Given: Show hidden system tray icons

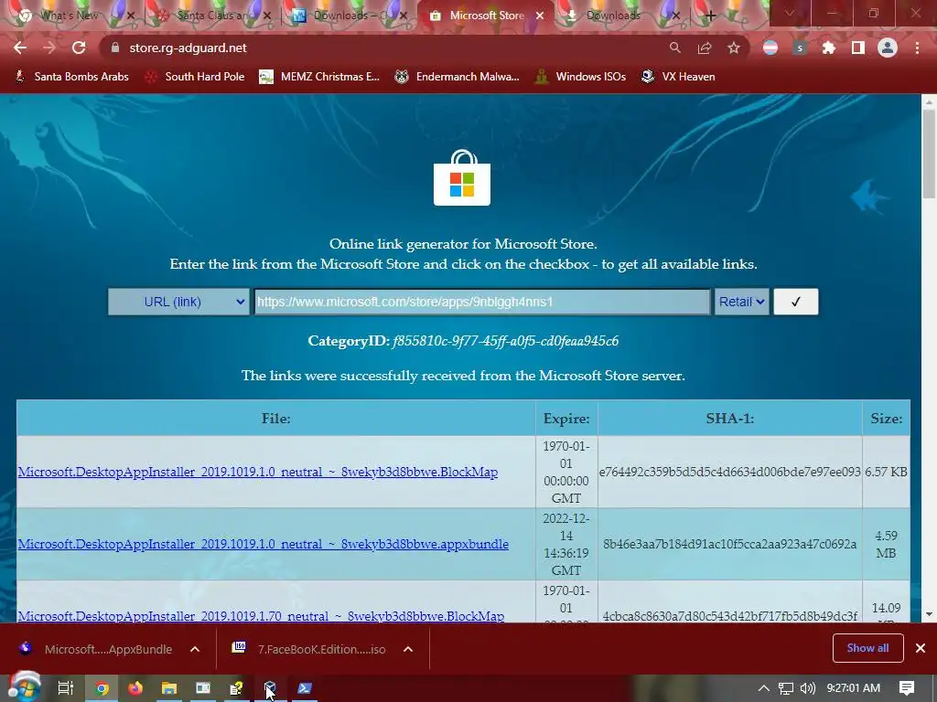Looking at the screenshot, I should tap(764, 688).
